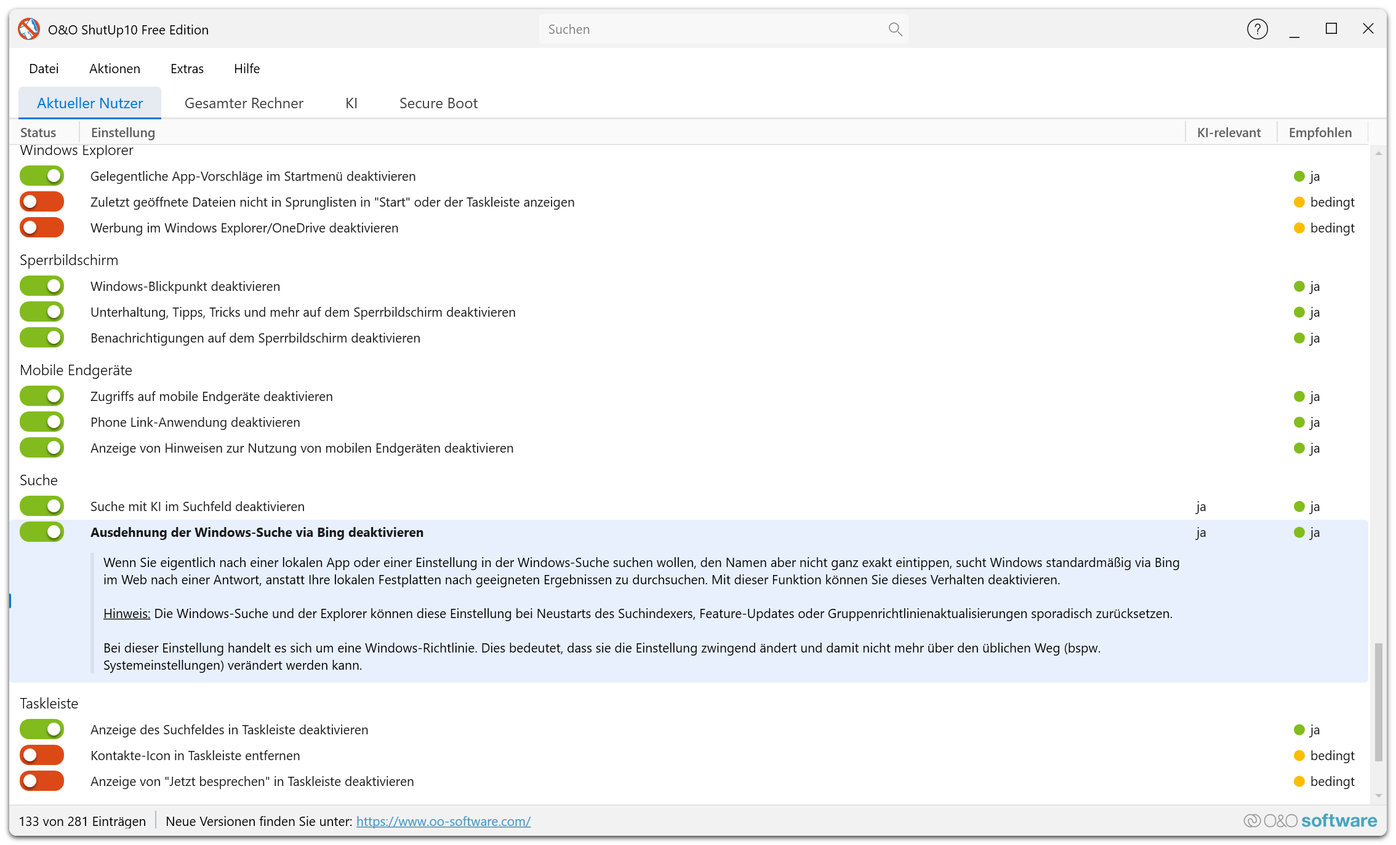Click into the Suchen search field
1396x845 pixels.
[723, 30]
